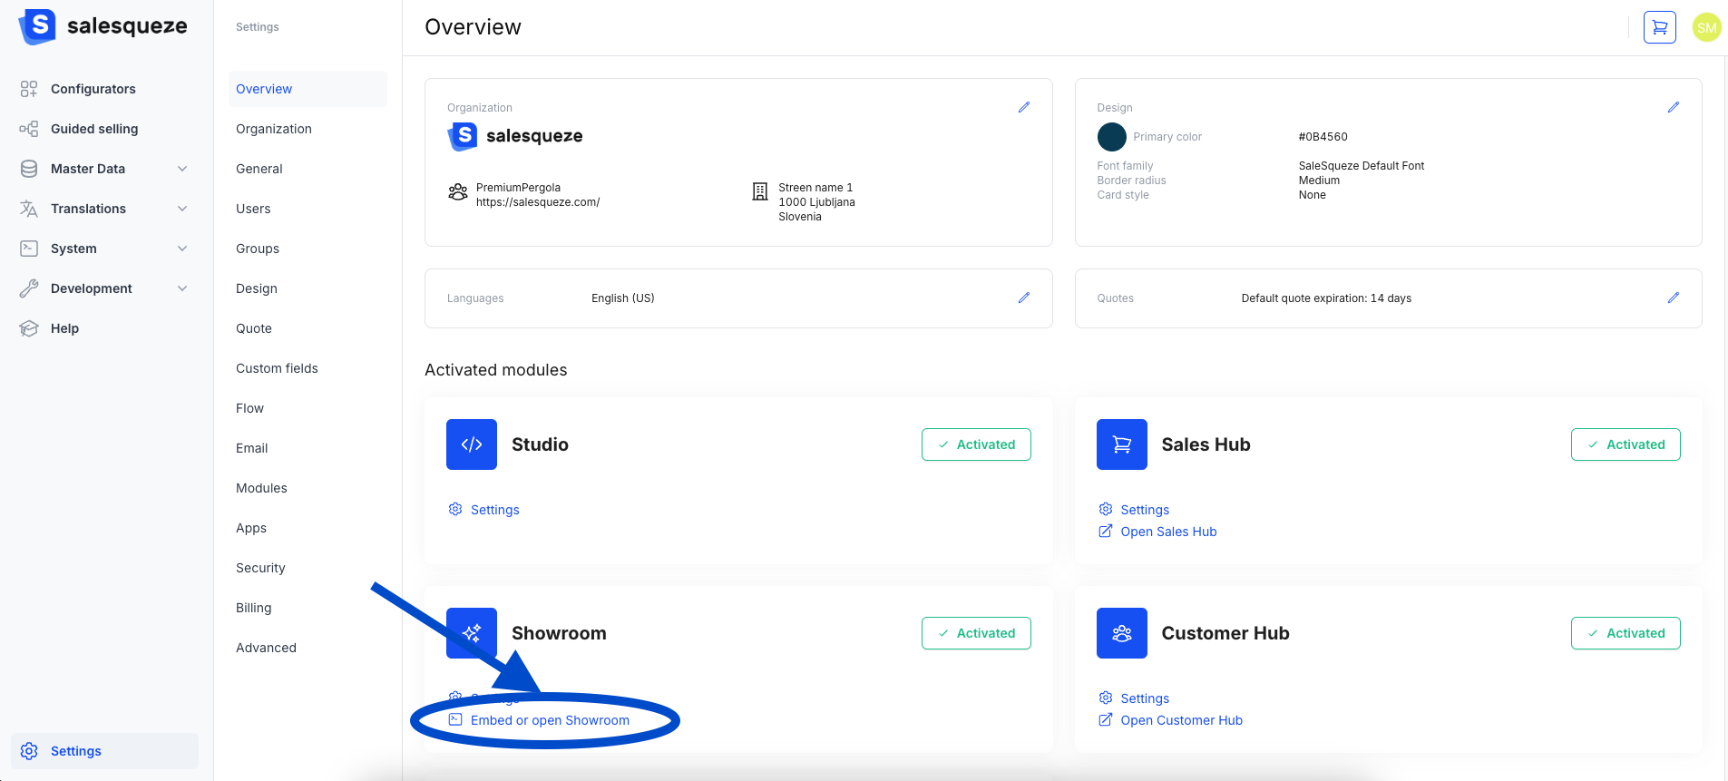Click the gear icon beside Customer Hub Settings
Image resolution: width=1728 pixels, height=781 pixels.
tap(1105, 698)
